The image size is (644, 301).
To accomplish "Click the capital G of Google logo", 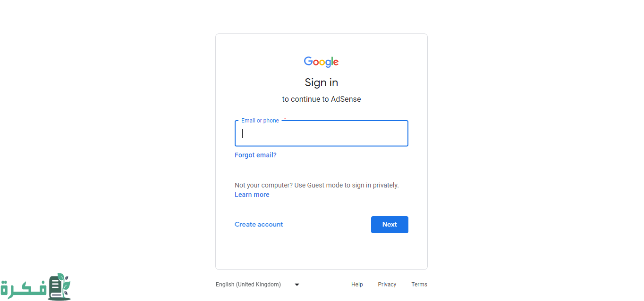I will coord(308,61).
